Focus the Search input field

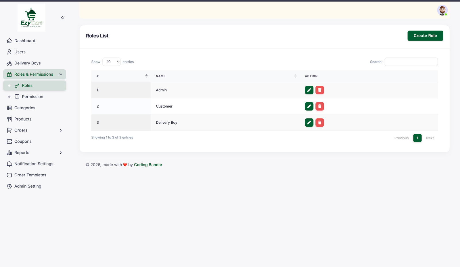(x=411, y=62)
